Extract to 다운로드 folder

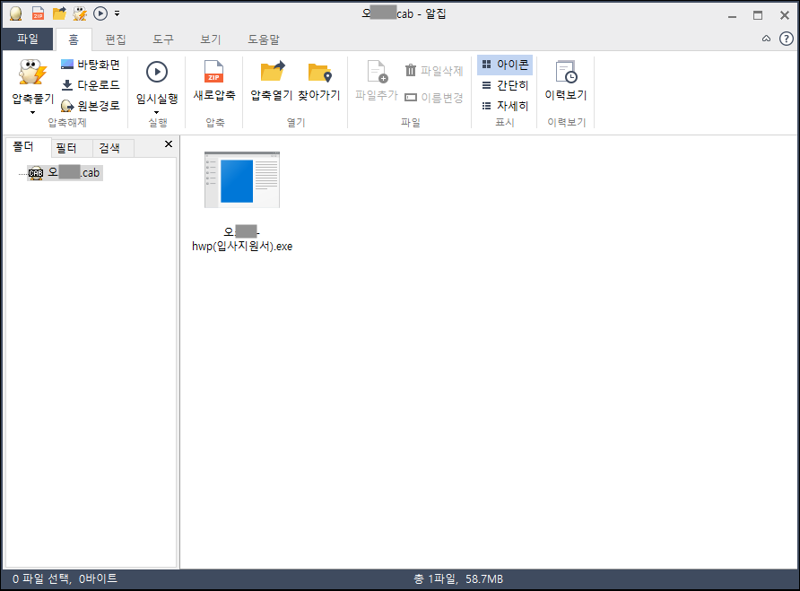pyautogui.click(x=90, y=84)
